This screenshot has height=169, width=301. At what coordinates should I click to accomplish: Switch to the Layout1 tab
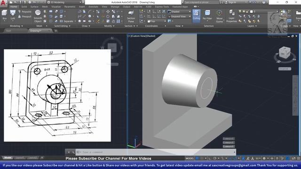pyautogui.click(x=20, y=158)
